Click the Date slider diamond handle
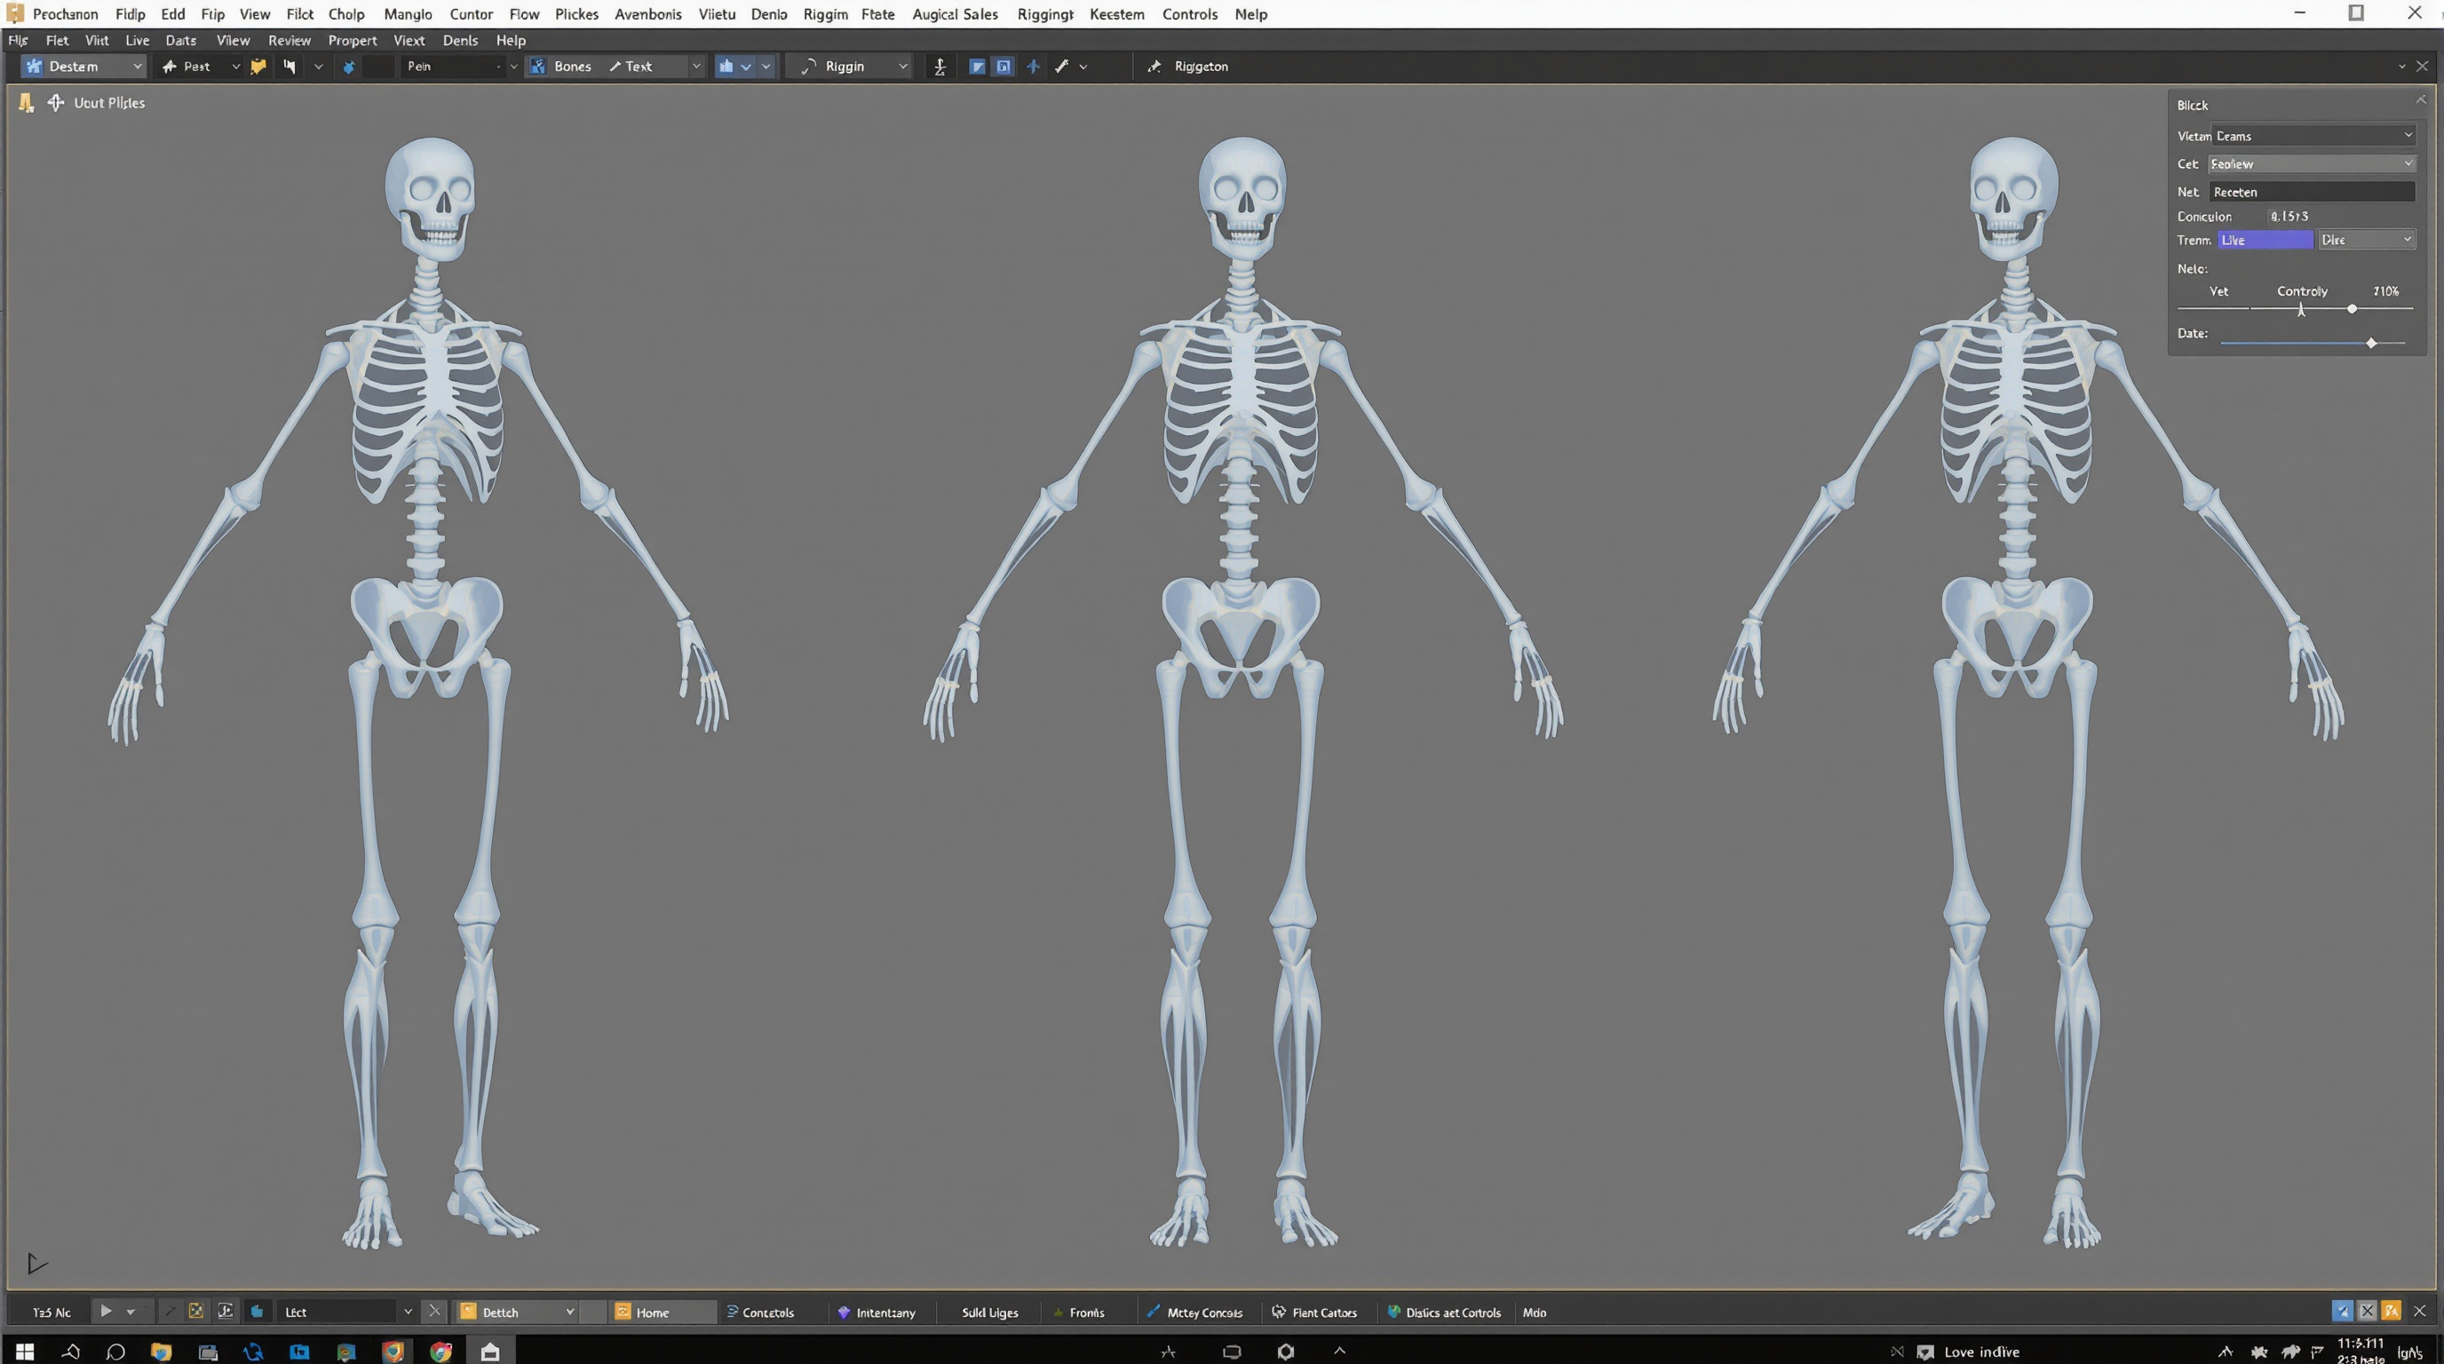 click(x=2371, y=343)
